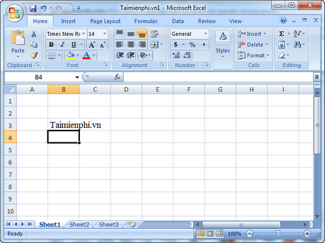This screenshot has height=243, width=325.
Task: Switch to Normal view in status bar
Action: click(201, 234)
